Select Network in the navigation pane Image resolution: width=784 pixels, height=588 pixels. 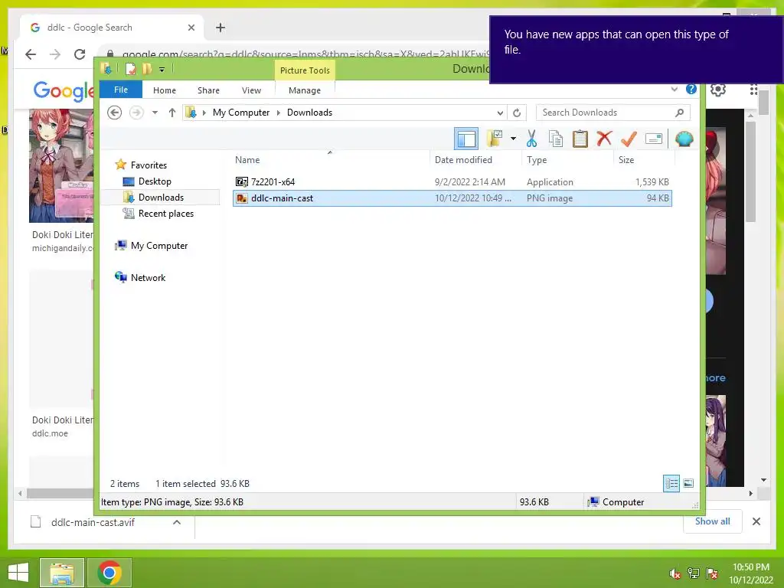(x=148, y=277)
